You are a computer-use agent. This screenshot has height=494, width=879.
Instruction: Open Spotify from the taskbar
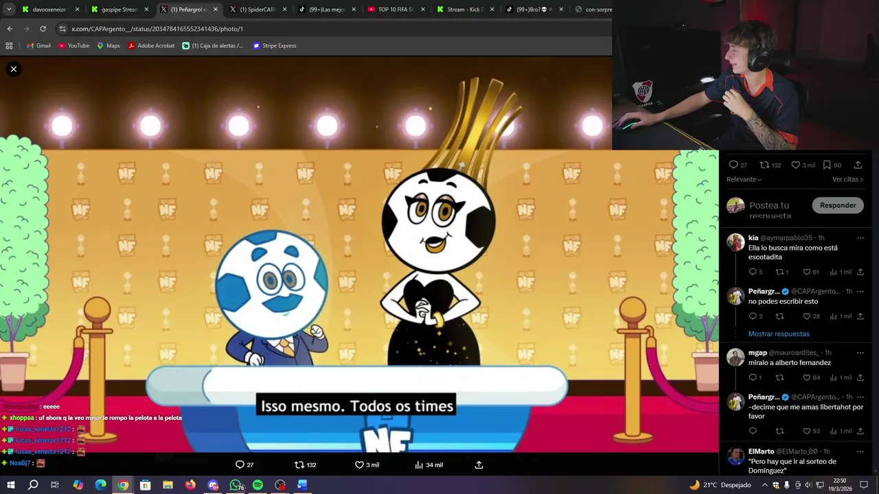(258, 485)
